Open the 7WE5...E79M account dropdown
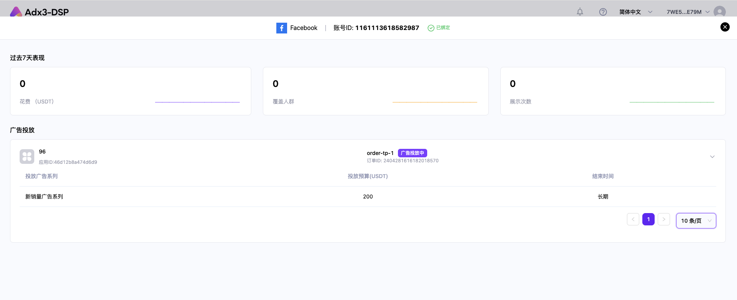The width and height of the screenshot is (737, 300). [x=688, y=12]
